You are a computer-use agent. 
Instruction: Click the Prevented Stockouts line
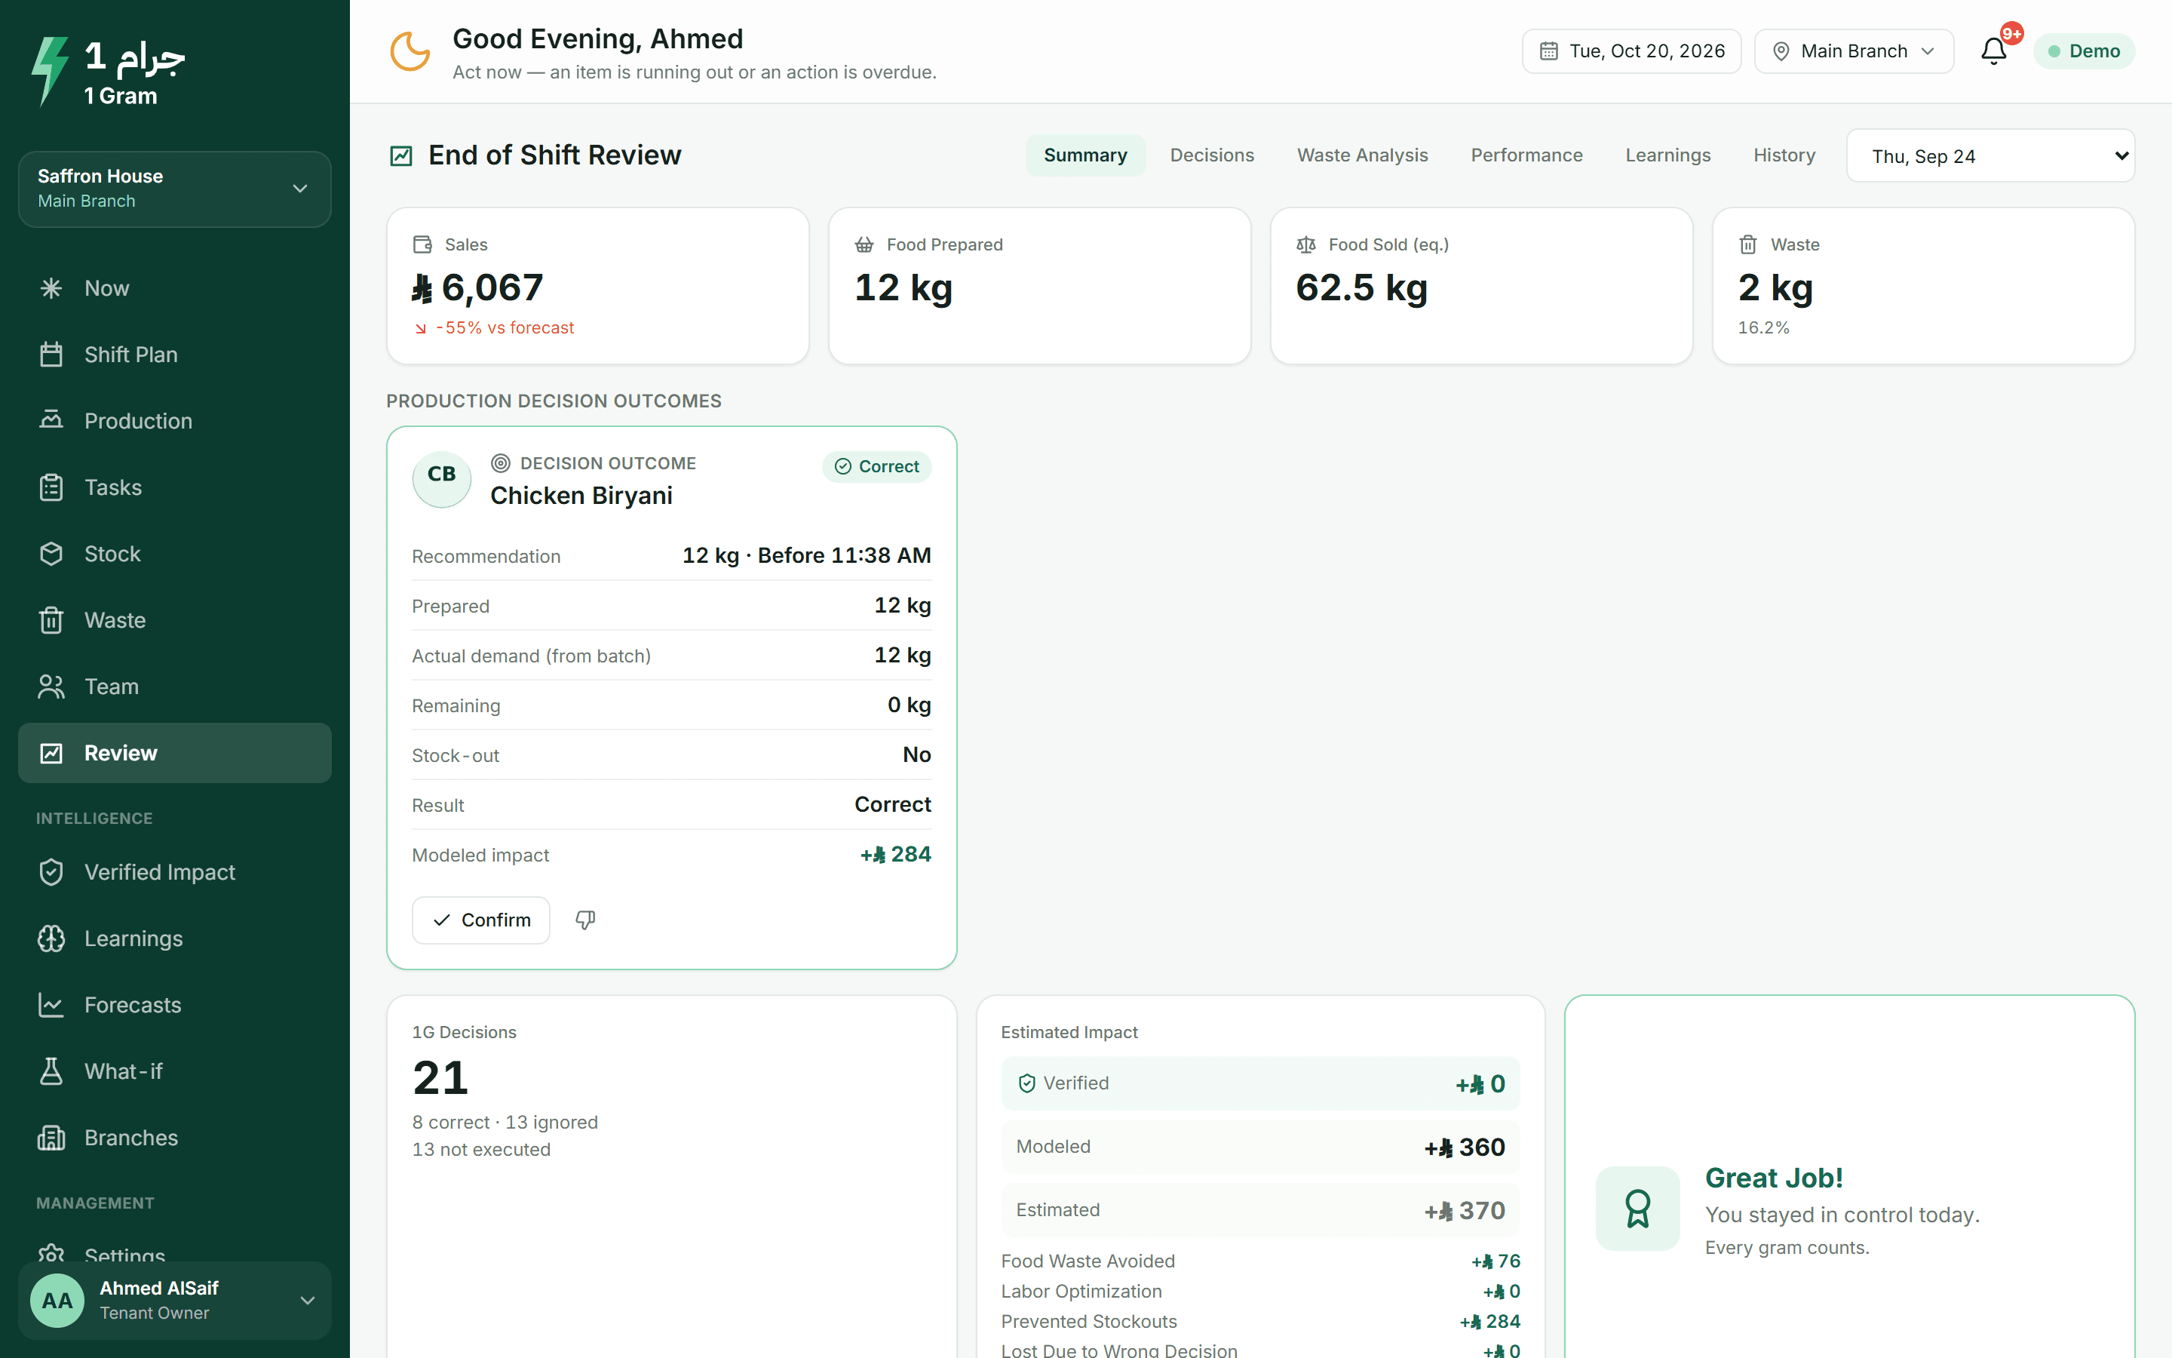1260,1321
